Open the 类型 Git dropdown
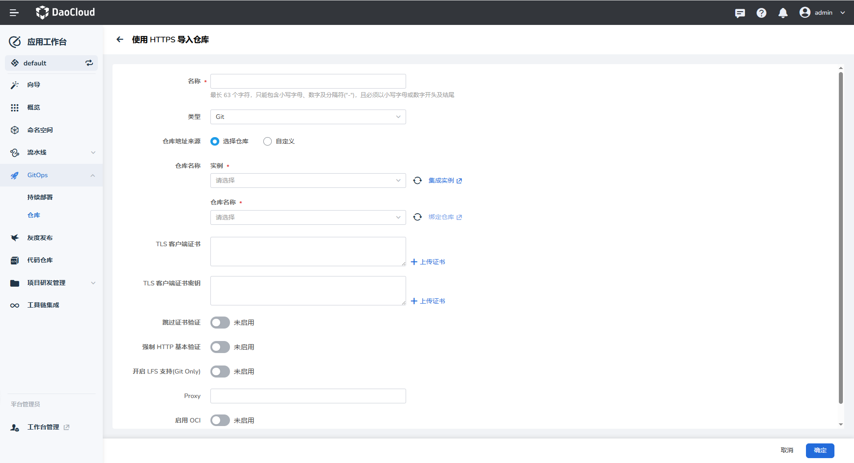This screenshot has height=463, width=854. (308, 117)
